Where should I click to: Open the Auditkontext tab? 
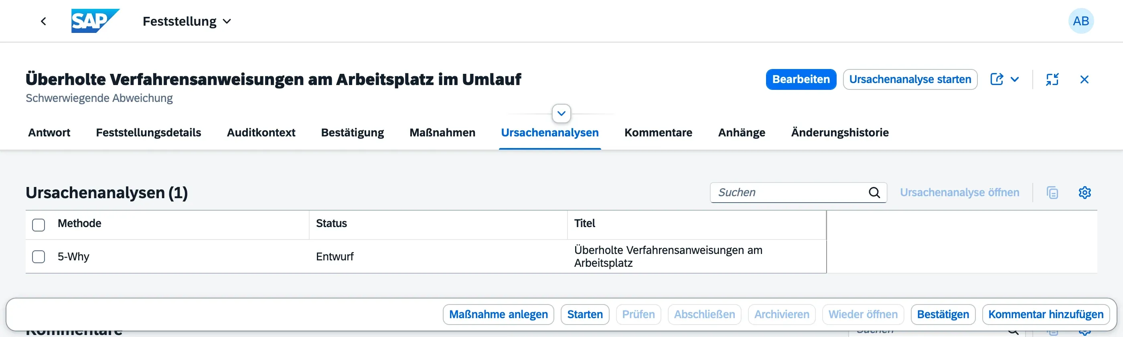tap(261, 132)
